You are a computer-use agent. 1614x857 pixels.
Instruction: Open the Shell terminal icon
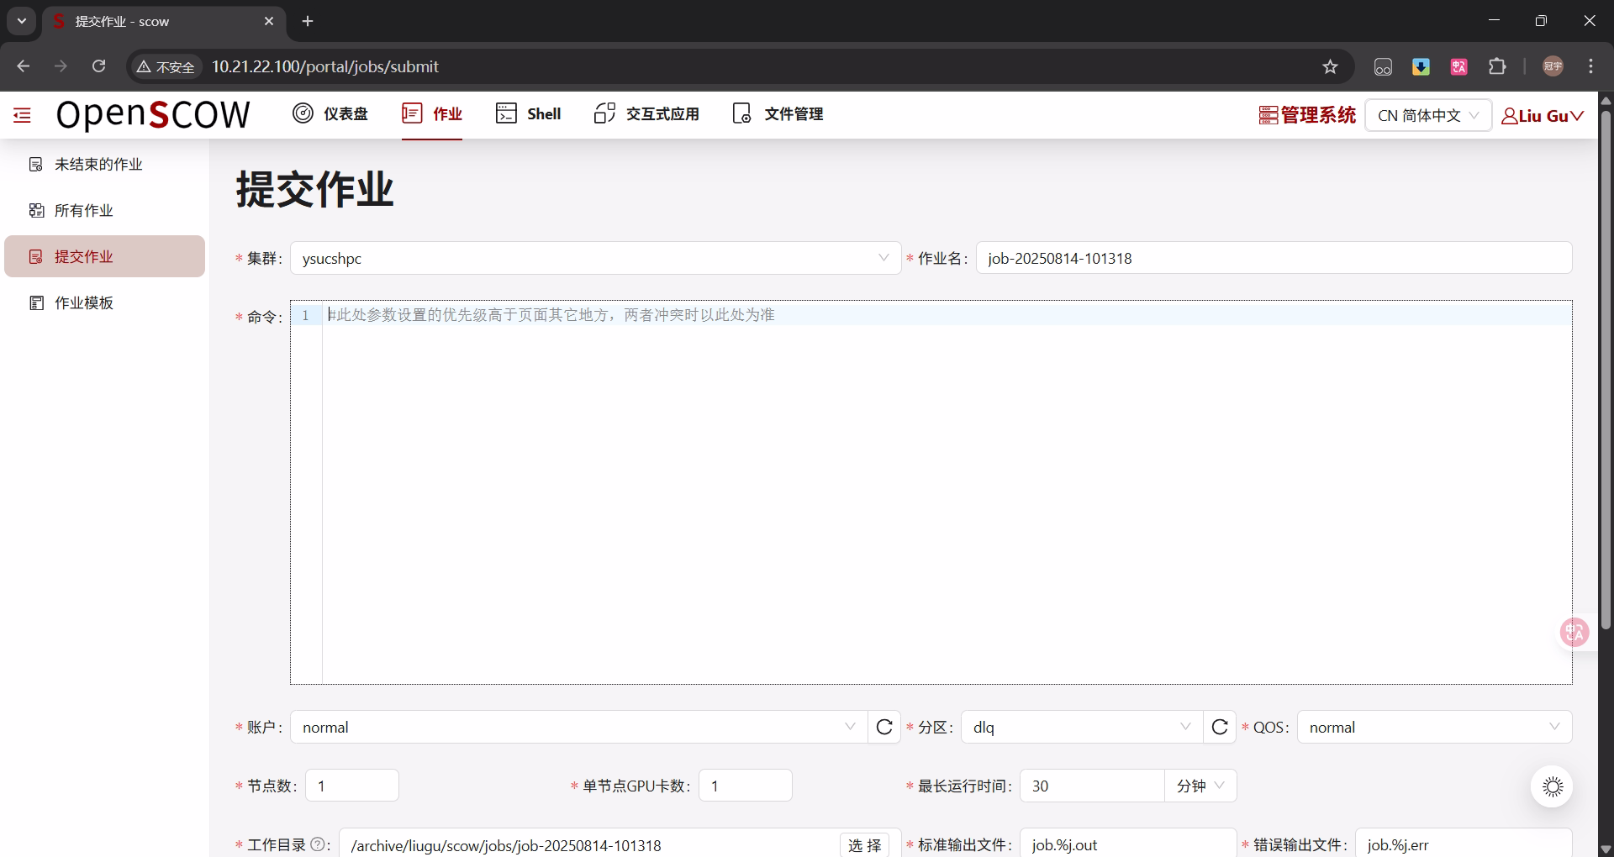pos(507,113)
